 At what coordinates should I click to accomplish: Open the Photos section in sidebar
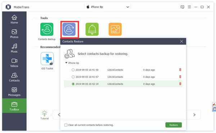(x=14, y=34)
